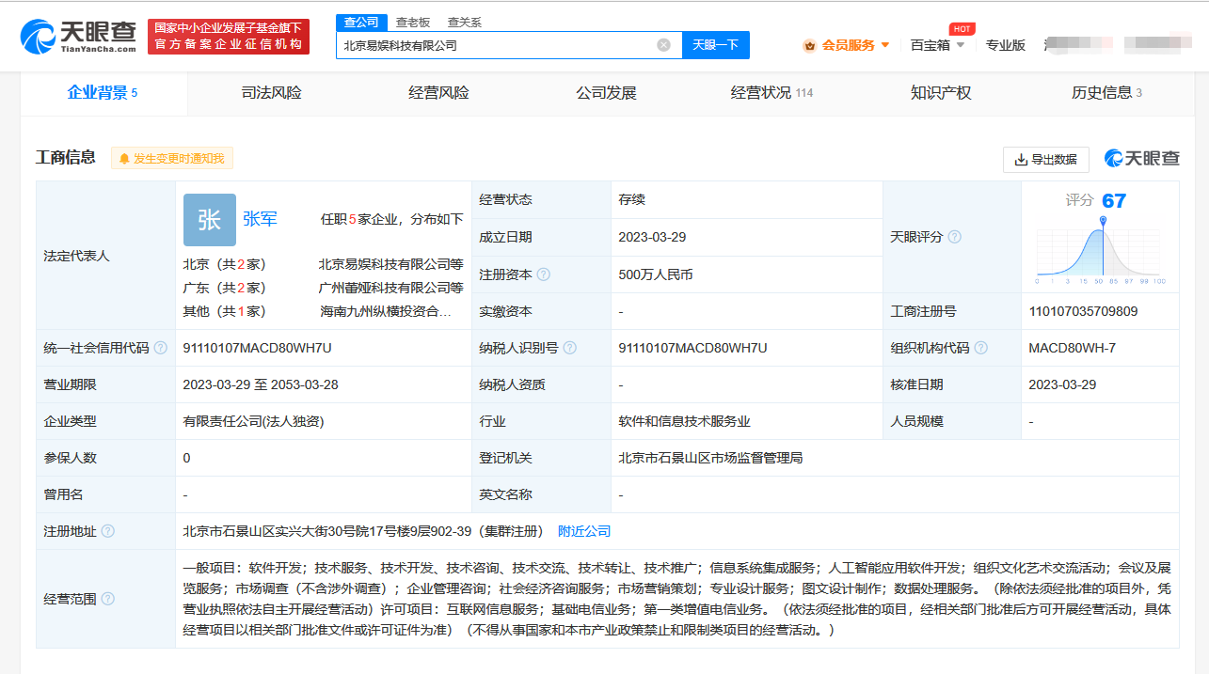Click help icon next to 注册资本
The height and width of the screenshot is (674, 1209).
[x=543, y=274]
